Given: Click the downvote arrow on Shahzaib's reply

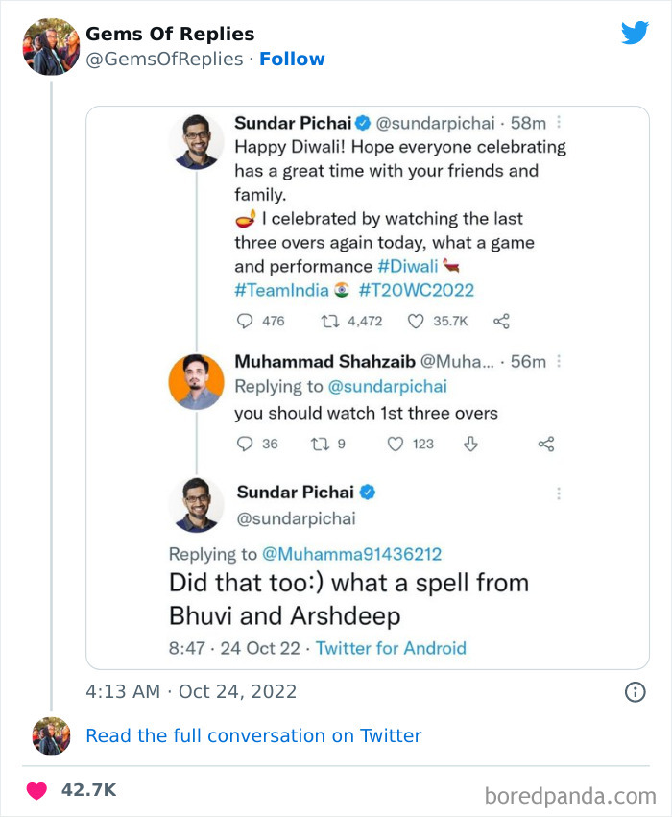Looking at the screenshot, I should click(x=470, y=444).
